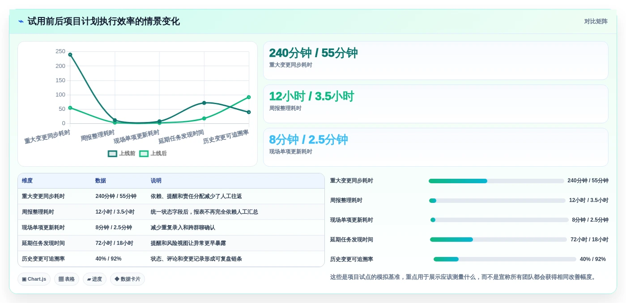Screen dimensions: 626x303
Task: Click the 重大变更同步耗时 progress bar
Action: pos(496,181)
